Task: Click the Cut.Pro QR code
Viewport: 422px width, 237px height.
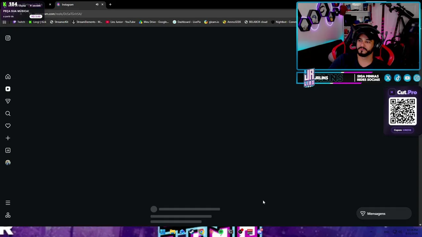Action: click(403, 111)
